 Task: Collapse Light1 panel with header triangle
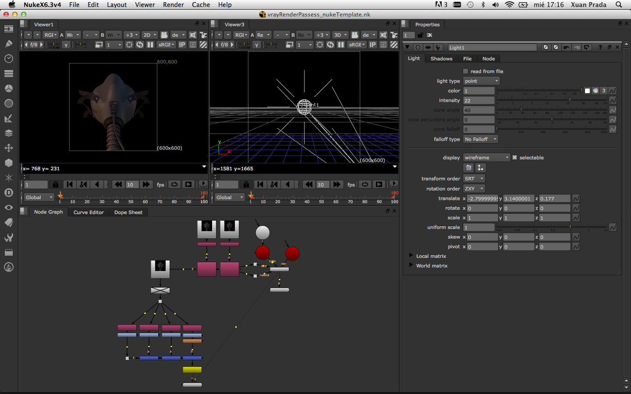408,47
